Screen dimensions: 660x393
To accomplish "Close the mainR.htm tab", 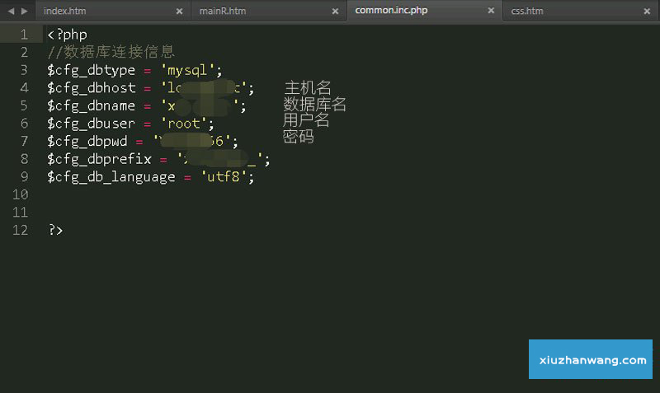I will pos(335,12).
